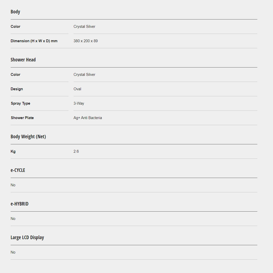Click Crystal Silver value under Body
Viewport: 273px width, 273px height.
pos(84,27)
